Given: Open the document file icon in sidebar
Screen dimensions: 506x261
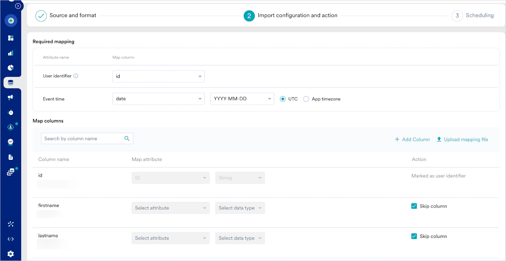Looking at the screenshot, I should pyautogui.click(x=11, y=157).
